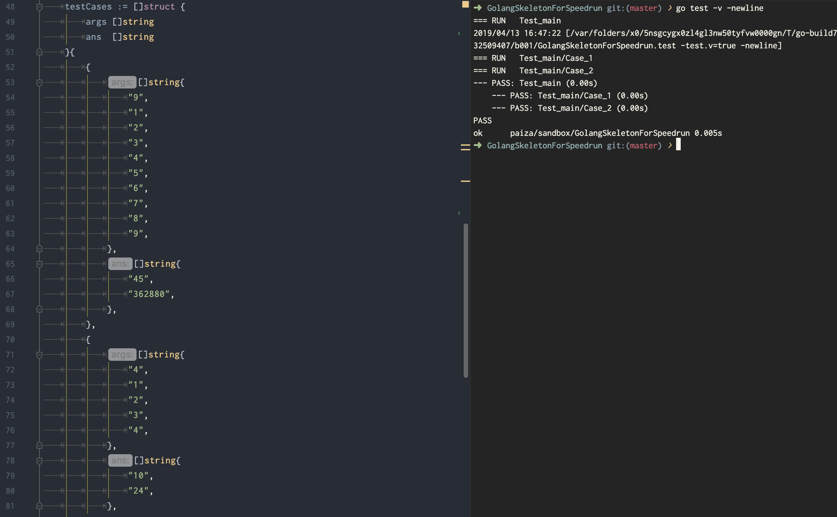Fold the second ans block on line 78
Screen dimensions: 837x517
coord(39,460)
